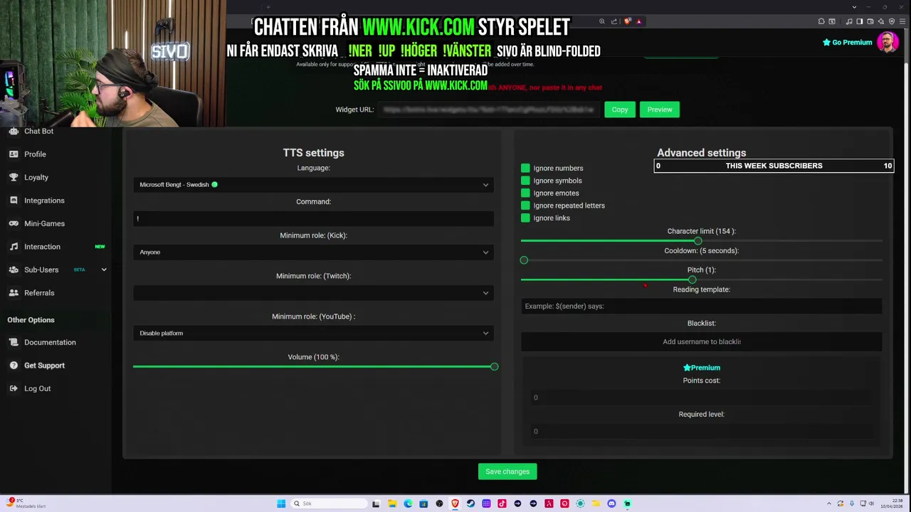Screen dimensions: 911x512
Task: Click the Copy widget URL button
Action: pos(620,110)
